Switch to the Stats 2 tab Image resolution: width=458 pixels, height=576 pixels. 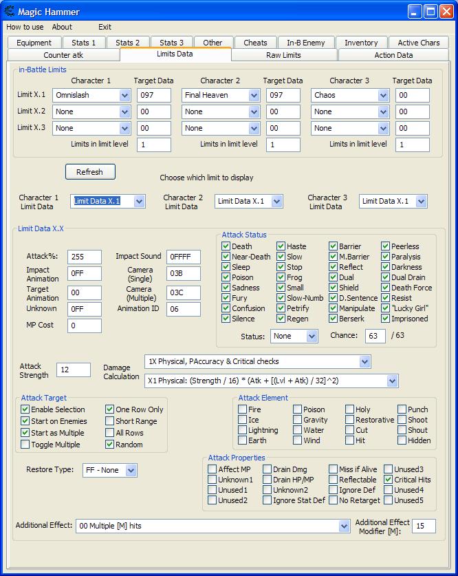point(128,43)
